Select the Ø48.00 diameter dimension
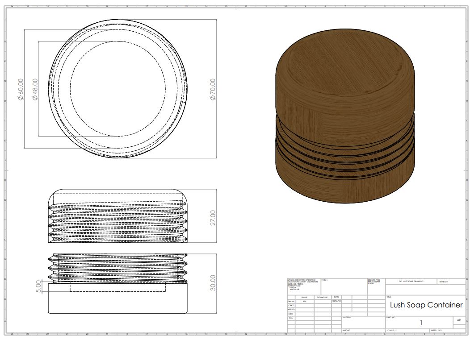470x340 pixels. click(x=35, y=89)
